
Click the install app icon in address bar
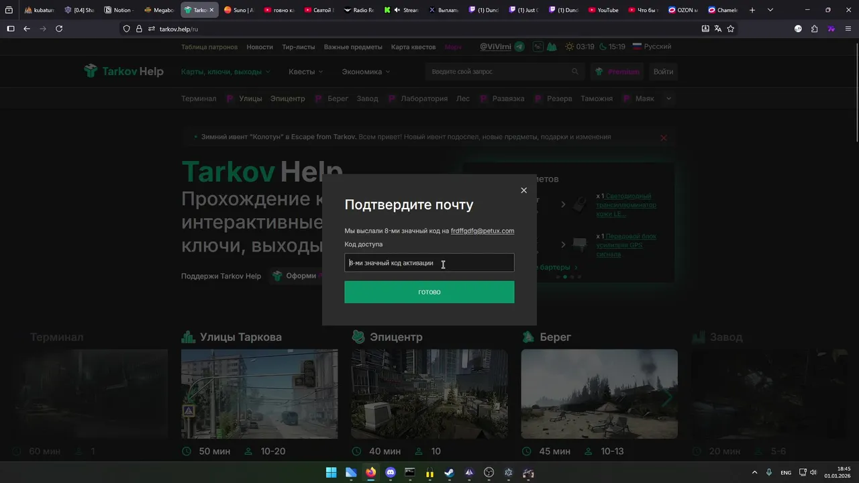[705, 29]
